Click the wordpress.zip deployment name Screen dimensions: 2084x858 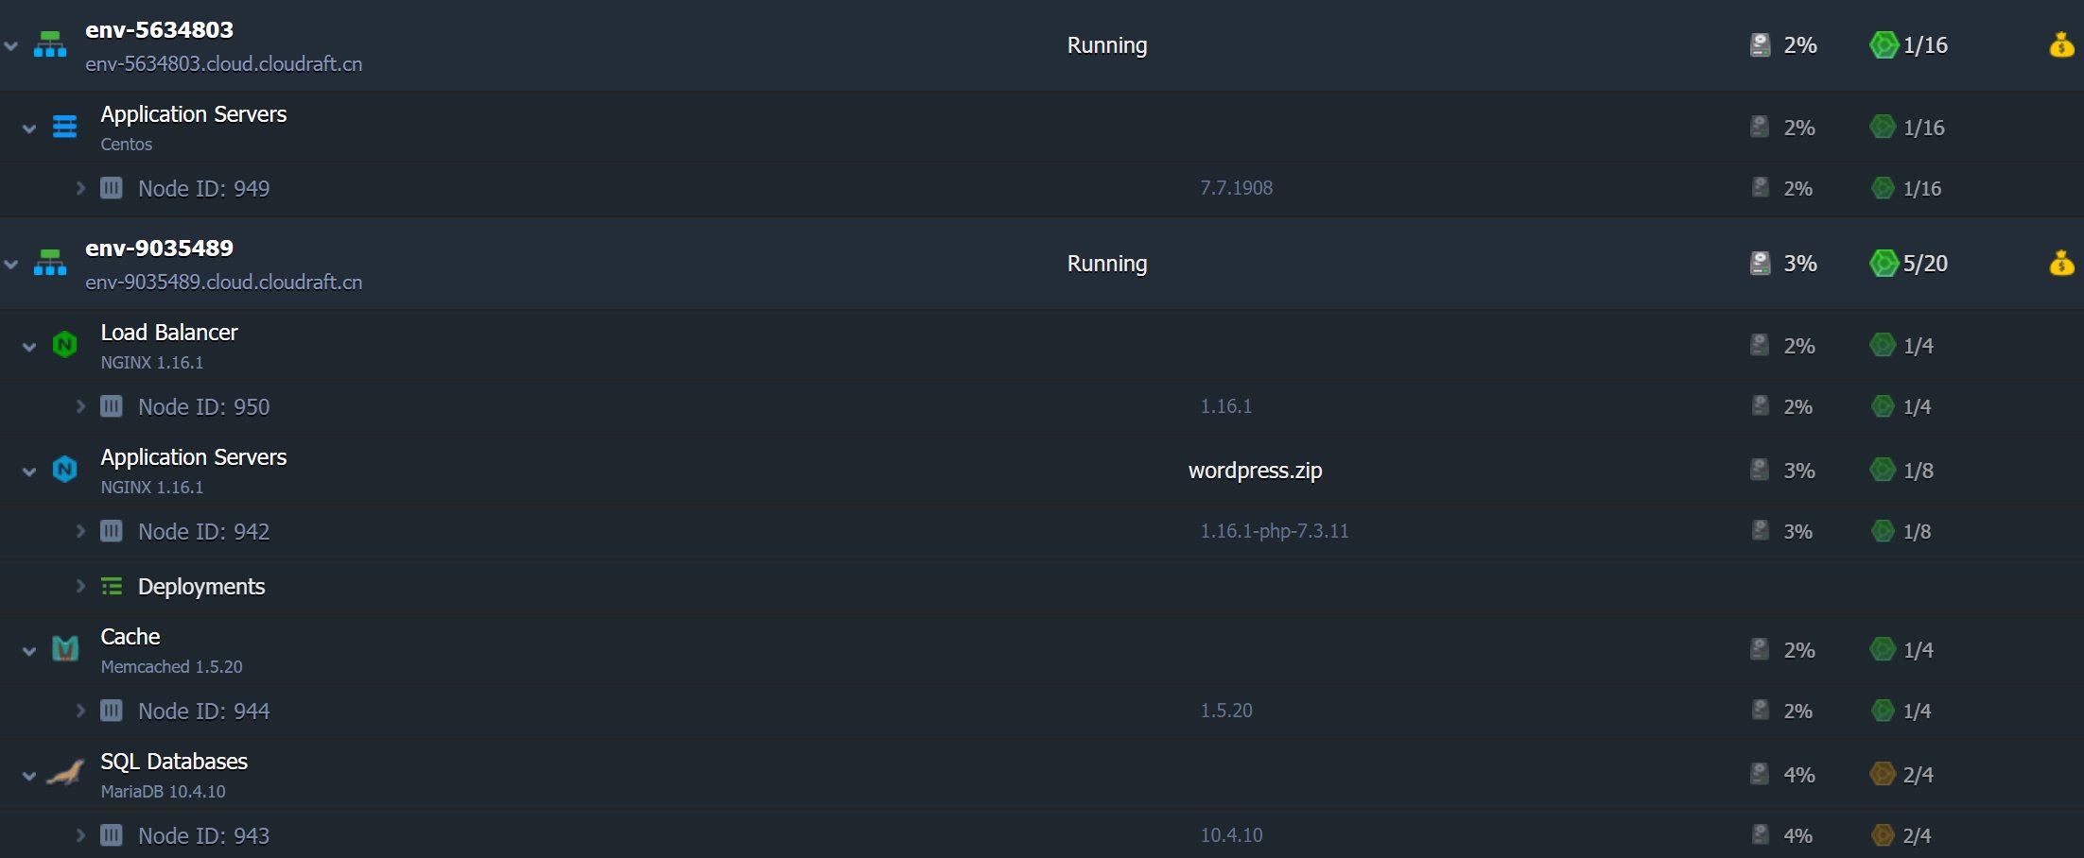tap(1255, 470)
